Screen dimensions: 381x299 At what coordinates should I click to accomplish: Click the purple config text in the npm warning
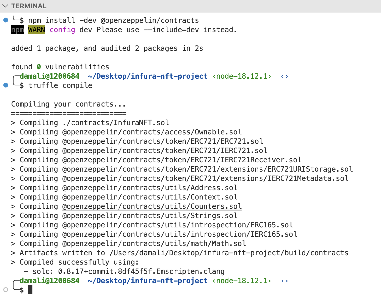pos(62,30)
